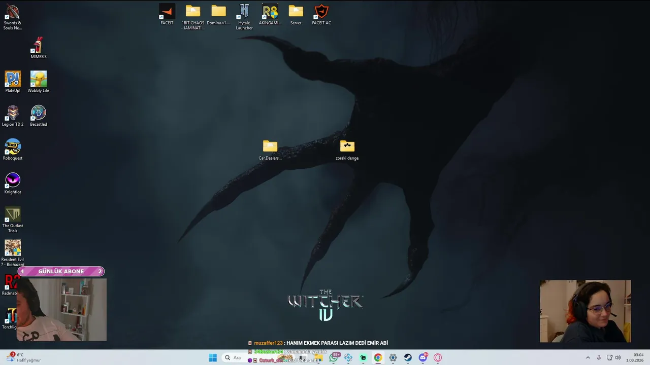Select the FACEIT desktop shortcut
Screen dimensions: 650x365
click(x=167, y=15)
